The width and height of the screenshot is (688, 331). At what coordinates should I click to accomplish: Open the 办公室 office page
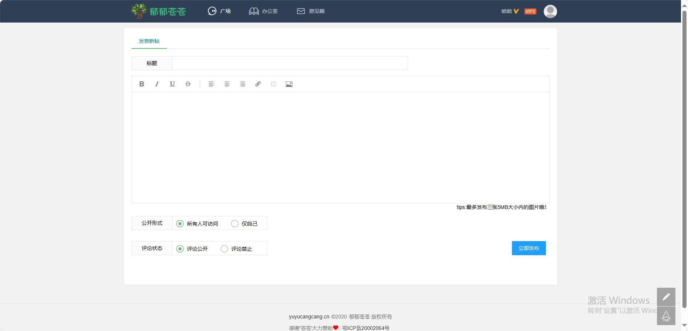263,11
